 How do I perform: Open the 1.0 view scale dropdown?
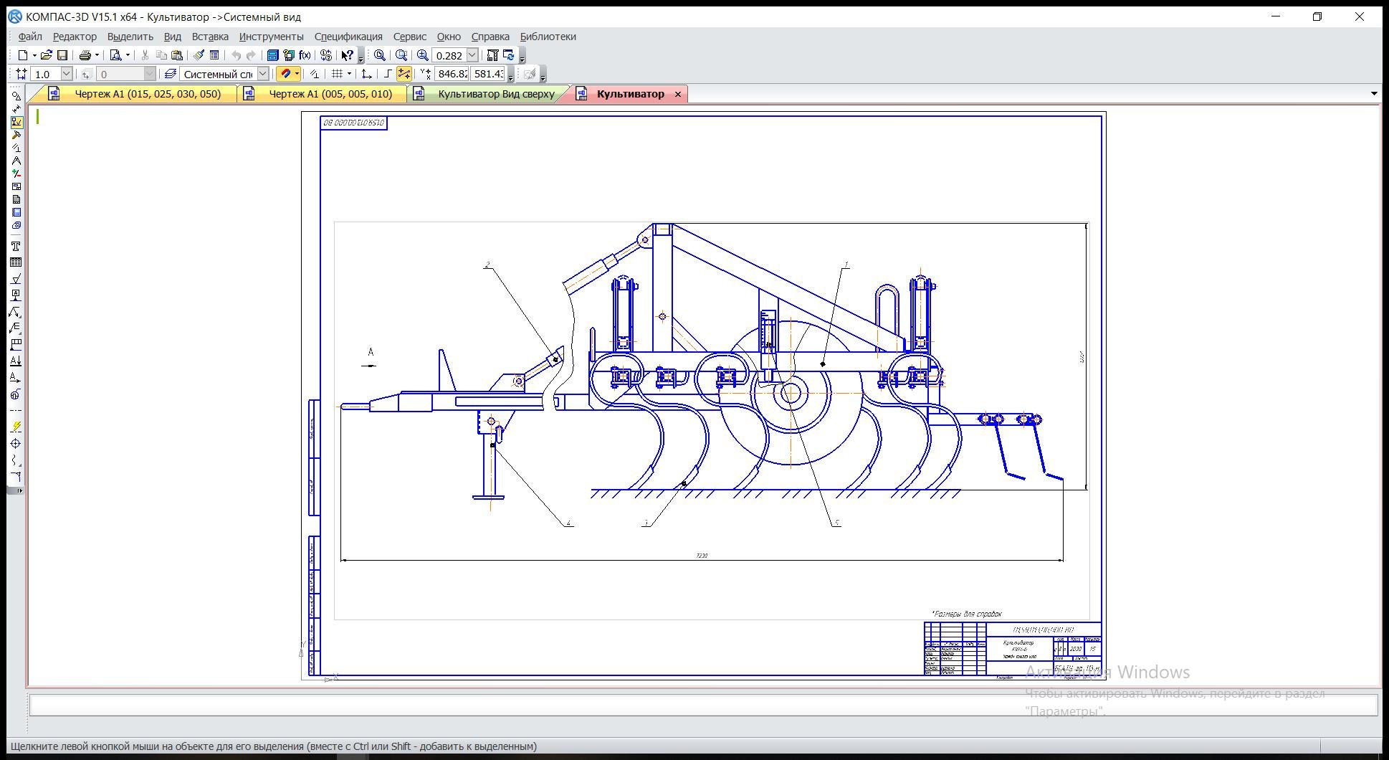point(66,74)
